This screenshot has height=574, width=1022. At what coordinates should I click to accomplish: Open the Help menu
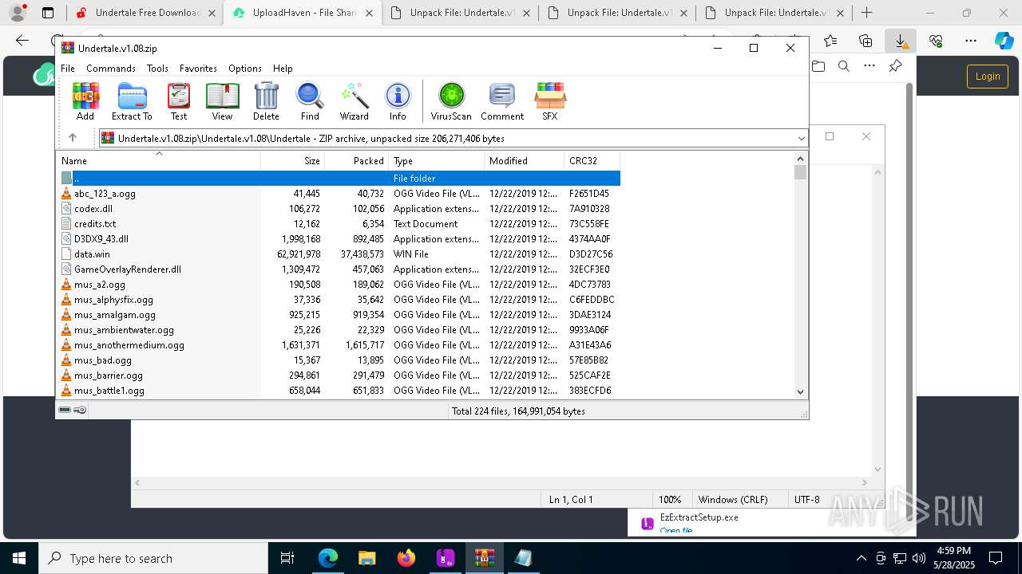[x=283, y=69]
